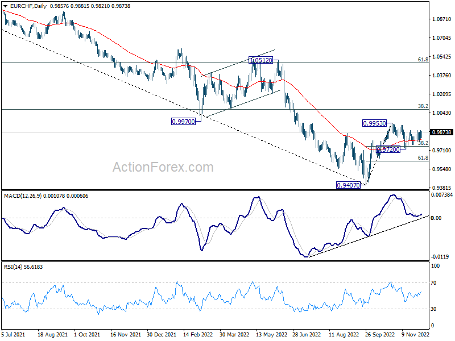Click the 9 Nov 2022 date label
Viewport: 455px width, 341px height.
(415, 334)
